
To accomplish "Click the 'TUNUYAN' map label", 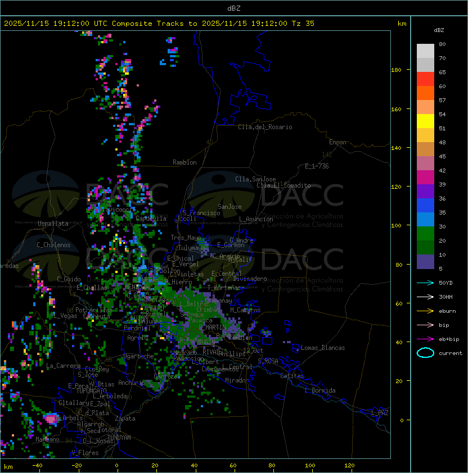I will [119, 438].
